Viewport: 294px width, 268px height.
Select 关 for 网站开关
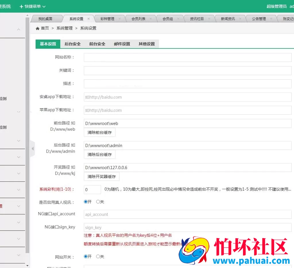(98, 256)
